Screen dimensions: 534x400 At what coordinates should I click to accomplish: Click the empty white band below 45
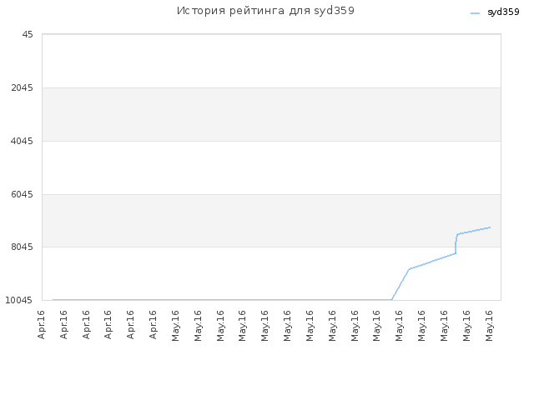pyautogui.click(x=271, y=61)
